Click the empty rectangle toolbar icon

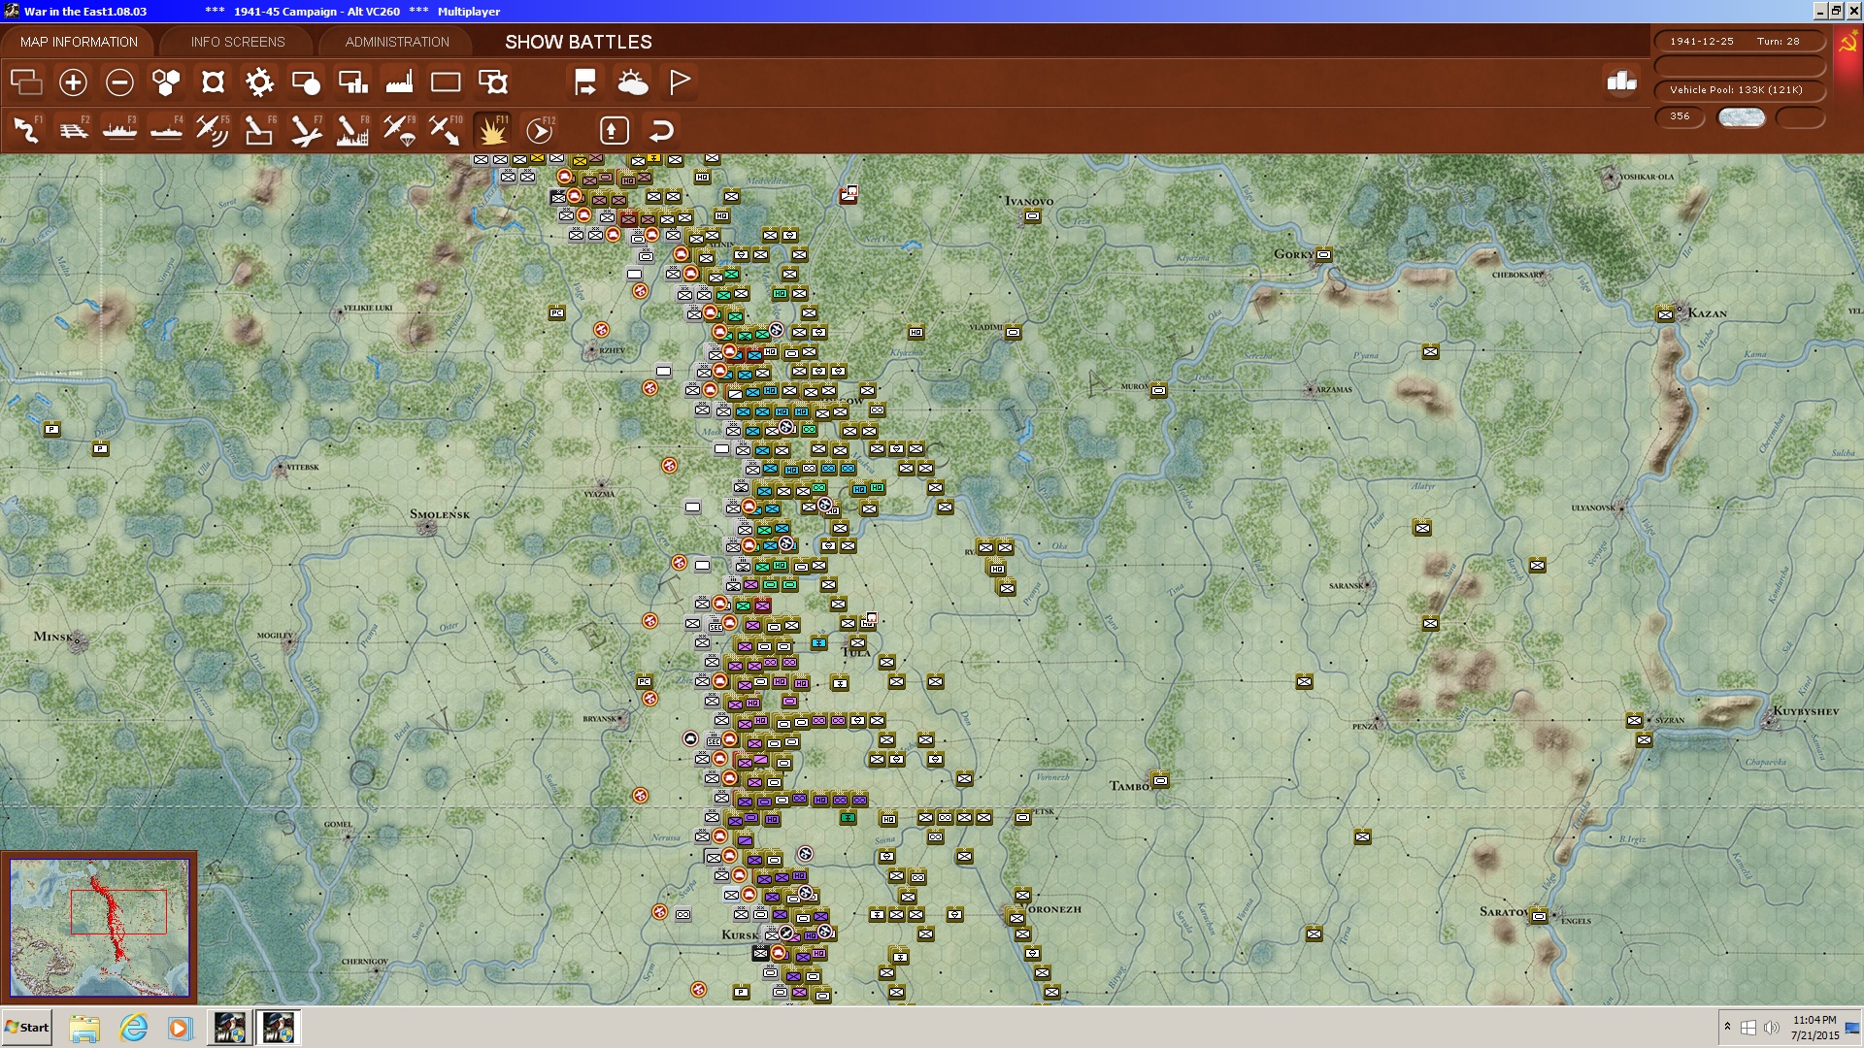(x=446, y=82)
